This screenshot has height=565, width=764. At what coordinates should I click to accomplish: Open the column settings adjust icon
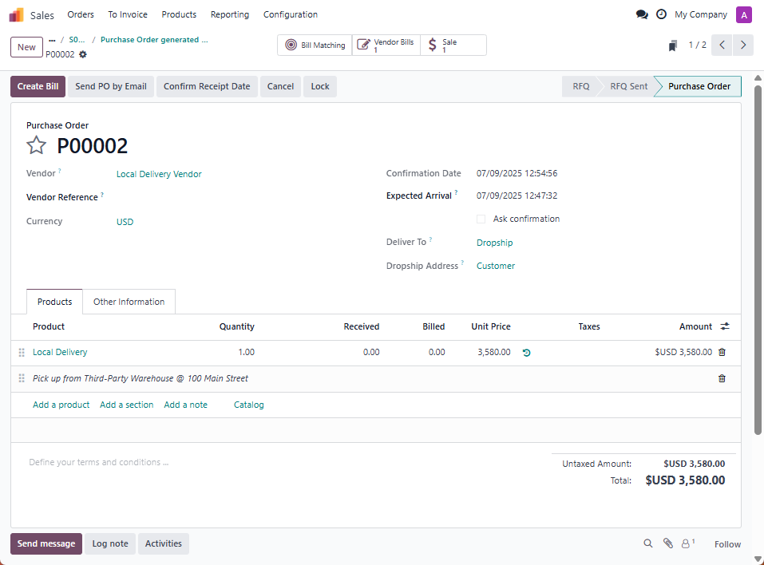click(724, 326)
